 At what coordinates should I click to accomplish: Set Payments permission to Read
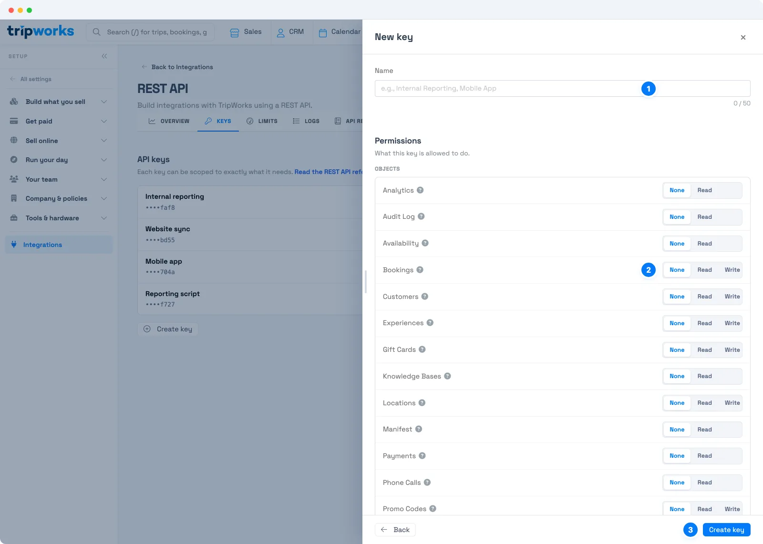[x=704, y=456]
